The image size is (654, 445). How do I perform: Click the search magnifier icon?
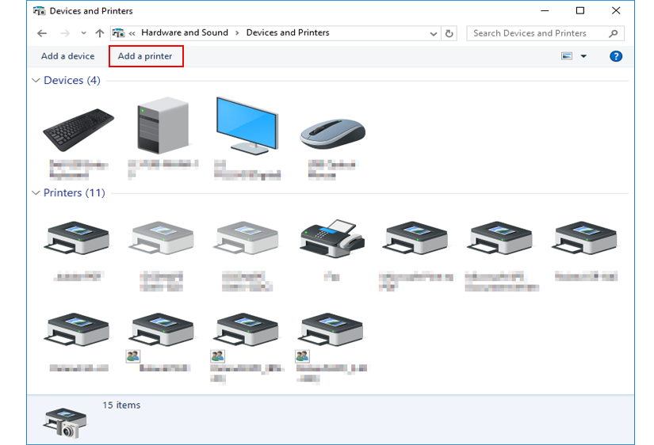(x=613, y=33)
